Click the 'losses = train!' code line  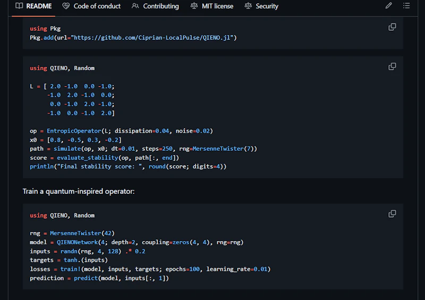150,269
